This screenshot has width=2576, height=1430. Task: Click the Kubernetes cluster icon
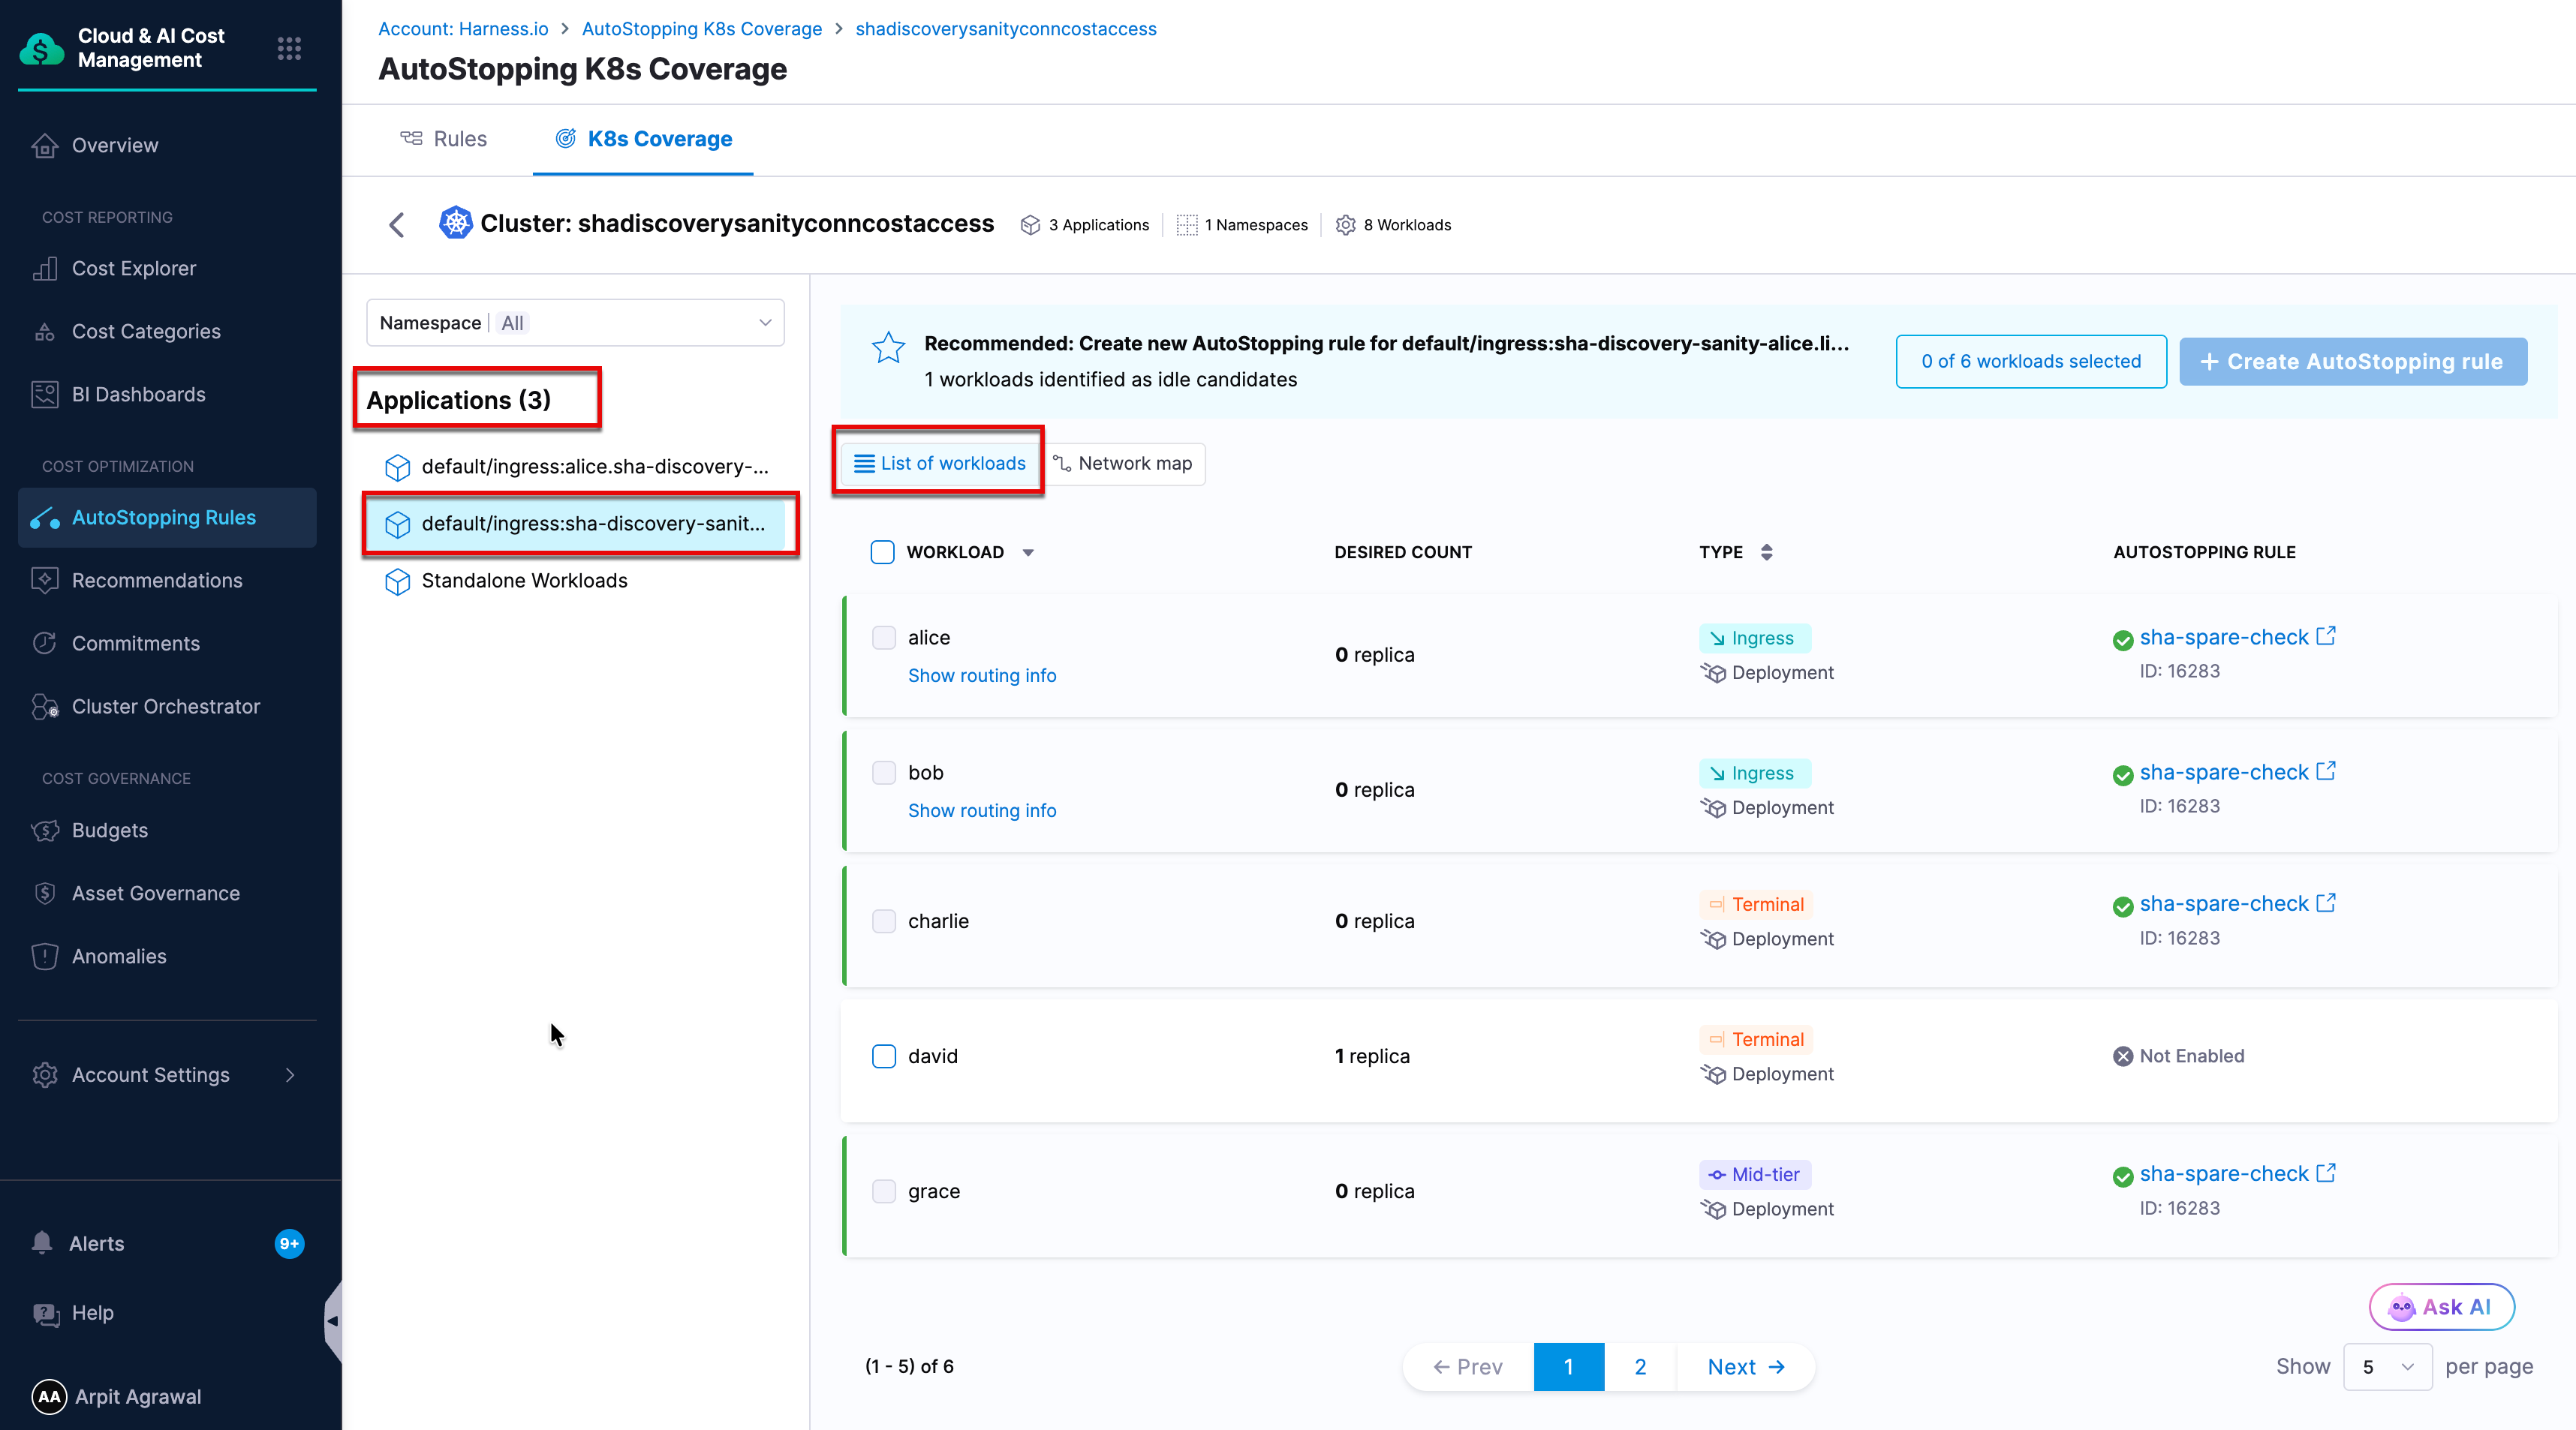455,223
